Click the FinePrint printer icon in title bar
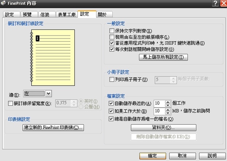 [x=3, y=3]
